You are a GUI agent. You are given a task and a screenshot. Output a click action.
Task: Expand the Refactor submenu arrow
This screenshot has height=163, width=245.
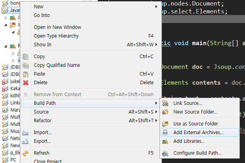point(156,120)
